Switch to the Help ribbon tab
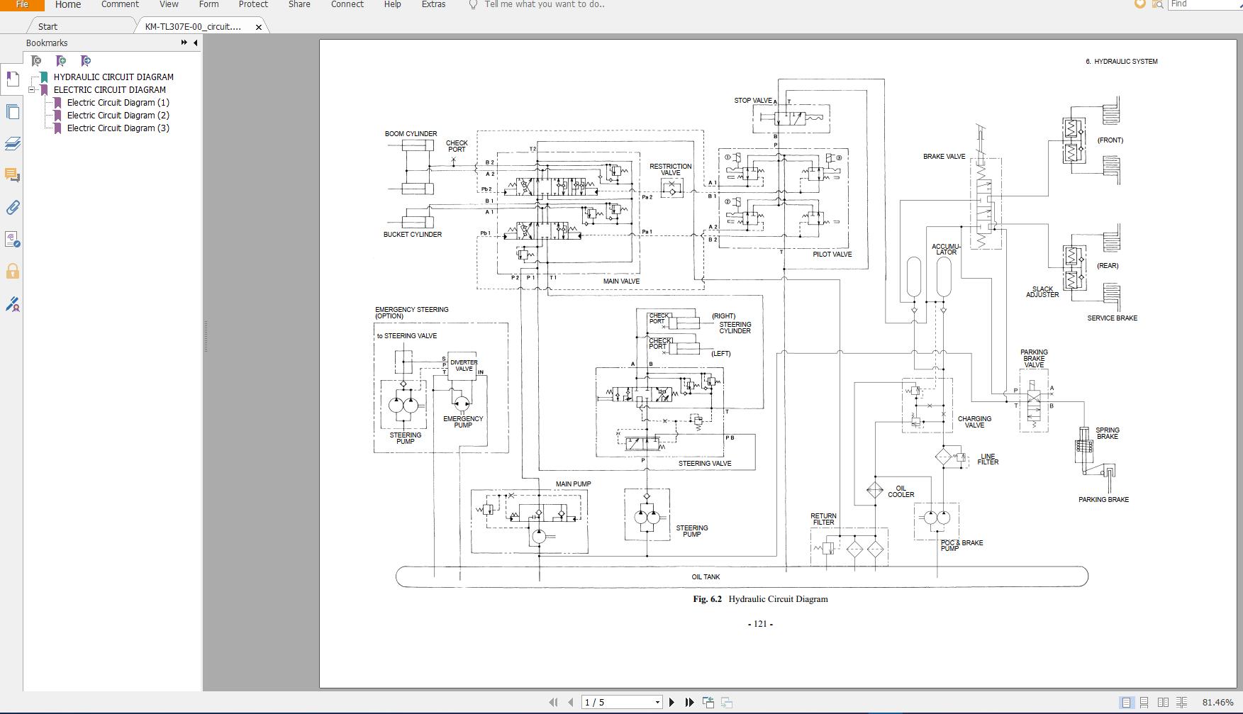The height and width of the screenshot is (714, 1243). point(392,4)
